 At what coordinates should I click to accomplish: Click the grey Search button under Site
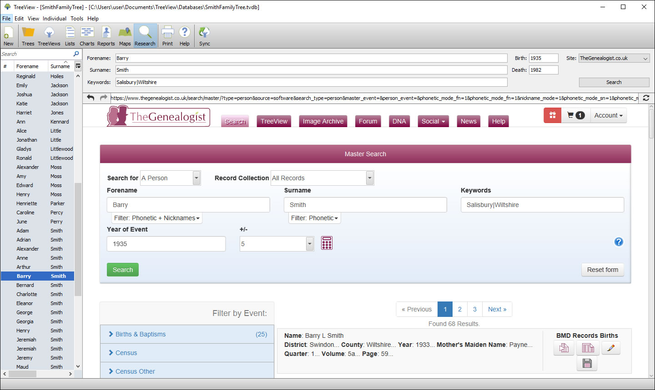click(614, 82)
